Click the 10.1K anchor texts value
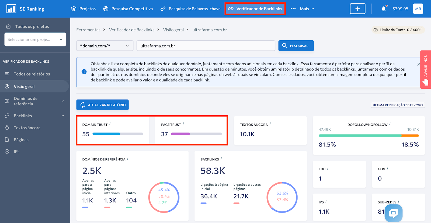431x223 pixels. (247, 134)
